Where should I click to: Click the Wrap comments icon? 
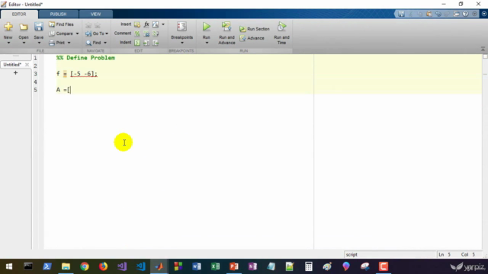coord(156,33)
